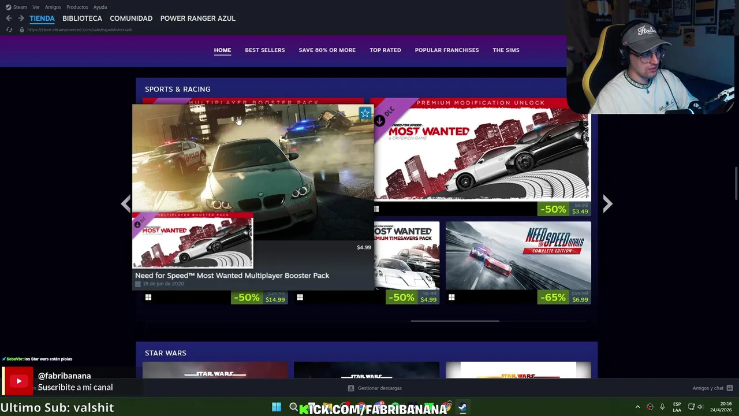Click the Gestionar descargas download icon

point(351,388)
